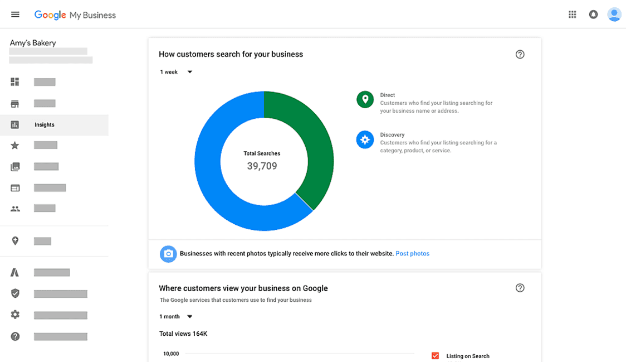Click the Google My Business logo
Image resolution: width=626 pixels, height=362 pixels.
pos(75,15)
